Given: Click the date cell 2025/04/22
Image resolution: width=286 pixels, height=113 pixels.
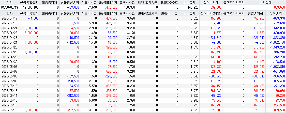Looking at the screenshot, I should (9, 33).
